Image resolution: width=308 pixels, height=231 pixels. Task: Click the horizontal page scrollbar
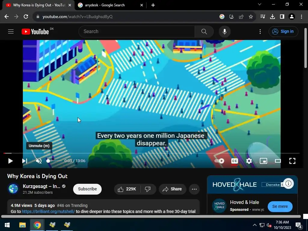coord(151,217)
